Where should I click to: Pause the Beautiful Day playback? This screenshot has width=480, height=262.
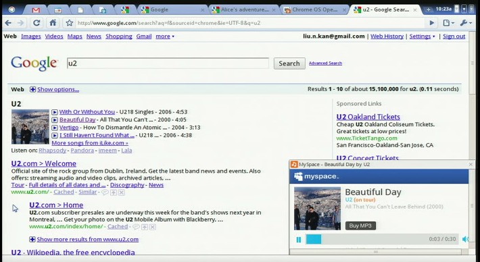(x=298, y=239)
